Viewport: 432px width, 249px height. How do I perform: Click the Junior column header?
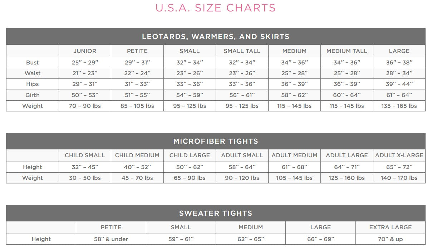point(85,51)
